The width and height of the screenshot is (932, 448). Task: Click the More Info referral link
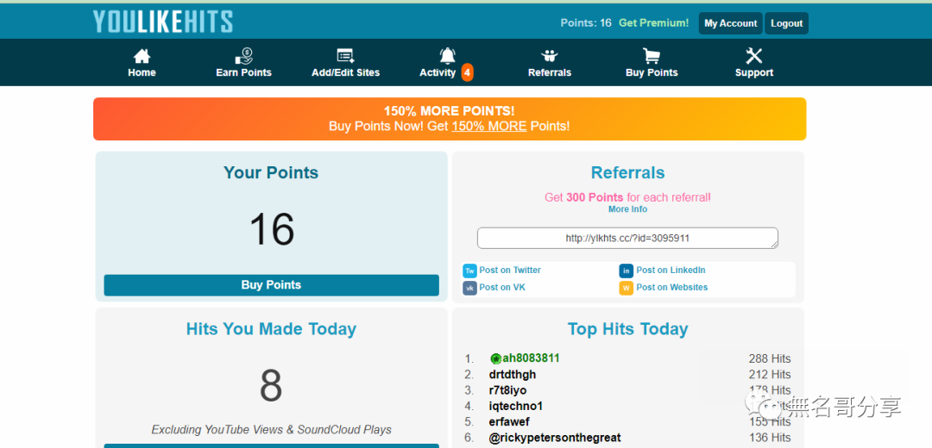pos(627,209)
